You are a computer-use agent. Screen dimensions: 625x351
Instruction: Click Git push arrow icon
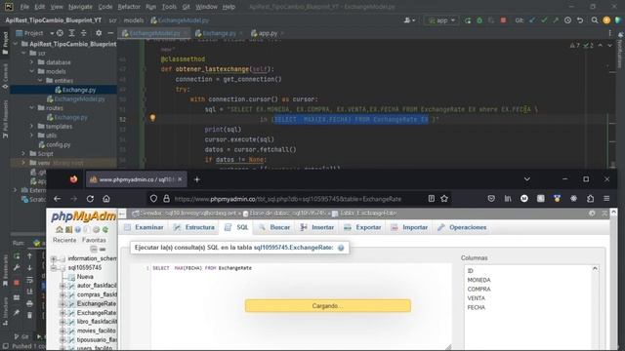tap(556, 20)
